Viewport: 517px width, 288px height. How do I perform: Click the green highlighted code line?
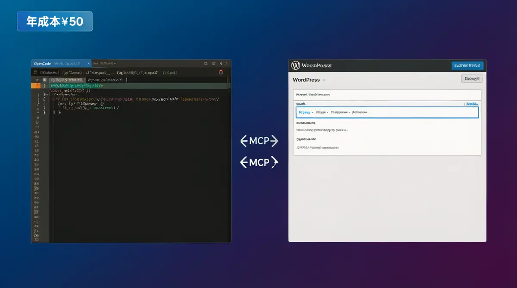(x=138, y=86)
